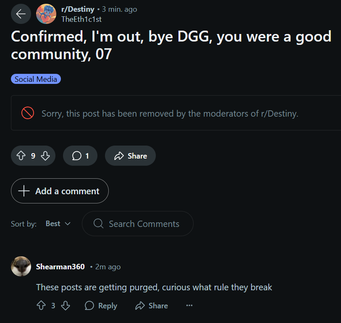Share Shearman360's comment
The width and height of the screenshot is (341, 323).
click(151, 306)
